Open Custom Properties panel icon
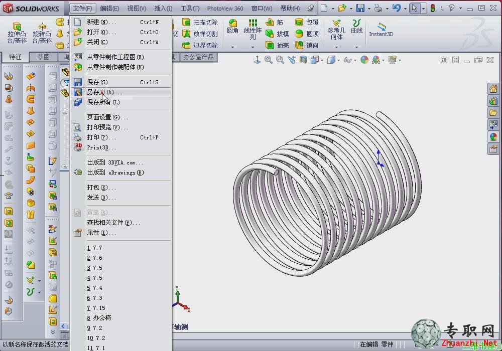The width and height of the screenshot is (502, 351). pos(493,148)
